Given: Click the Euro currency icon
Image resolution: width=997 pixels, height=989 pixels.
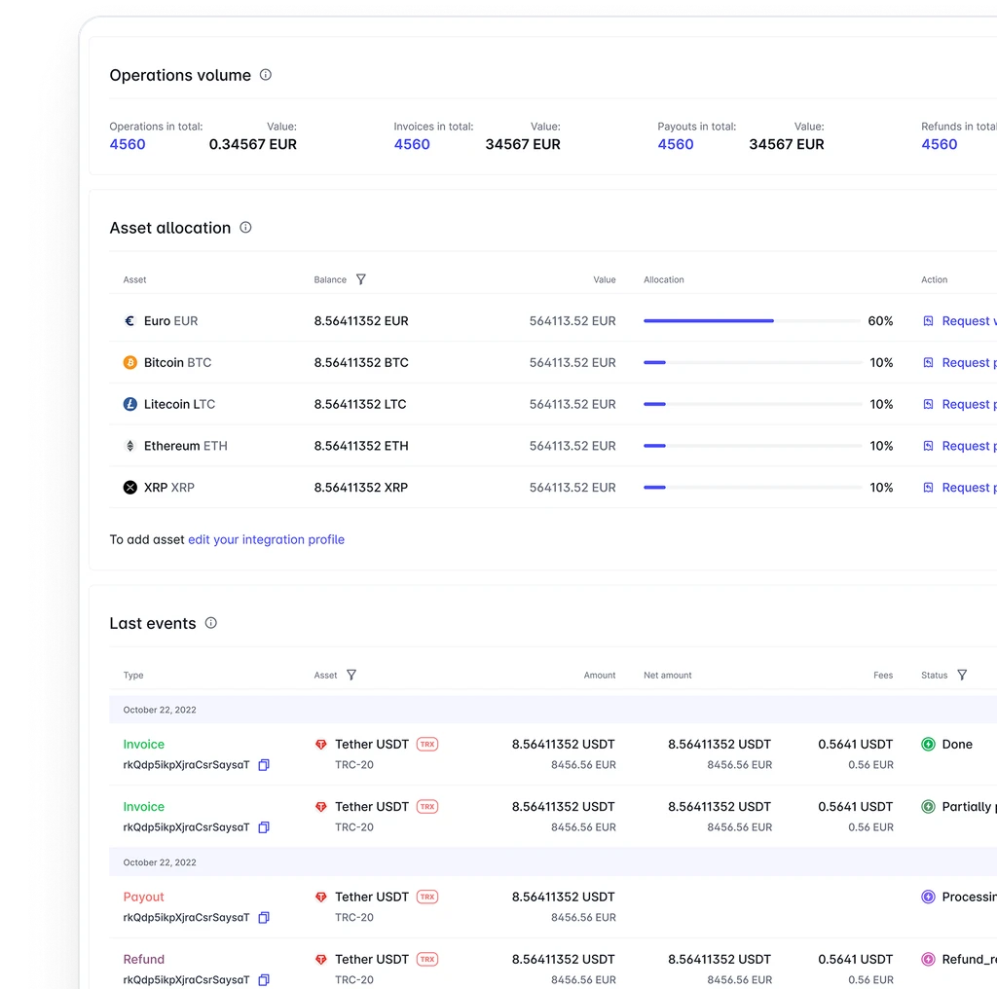Looking at the screenshot, I should pyautogui.click(x=129, y=321).
